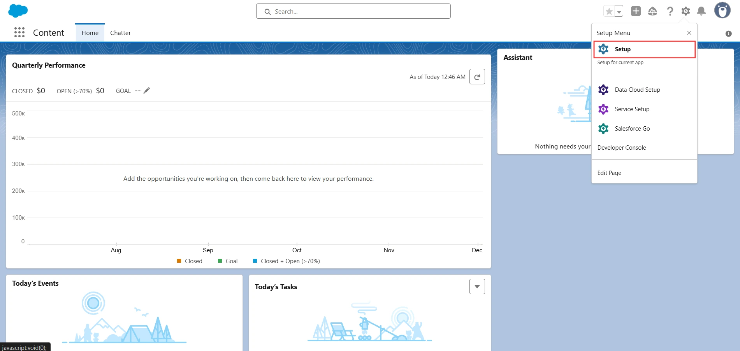This screenshot has height=351, width=740.
Task: Expand the favorites list dropdown
Action: (x=619, y=11)
